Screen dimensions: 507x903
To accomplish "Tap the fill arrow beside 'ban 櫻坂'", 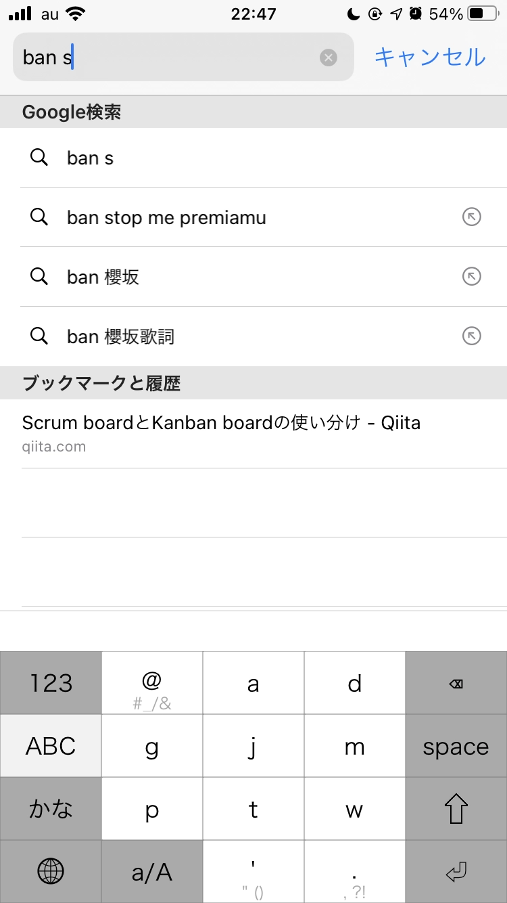I will pyautogui.click(x=471, y=277).
